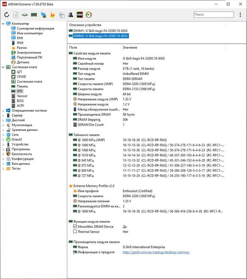Screen dimensions: 247x279
Task: Select DIMM1: G Skill Aegis device row
Action: tap(100, 31)
